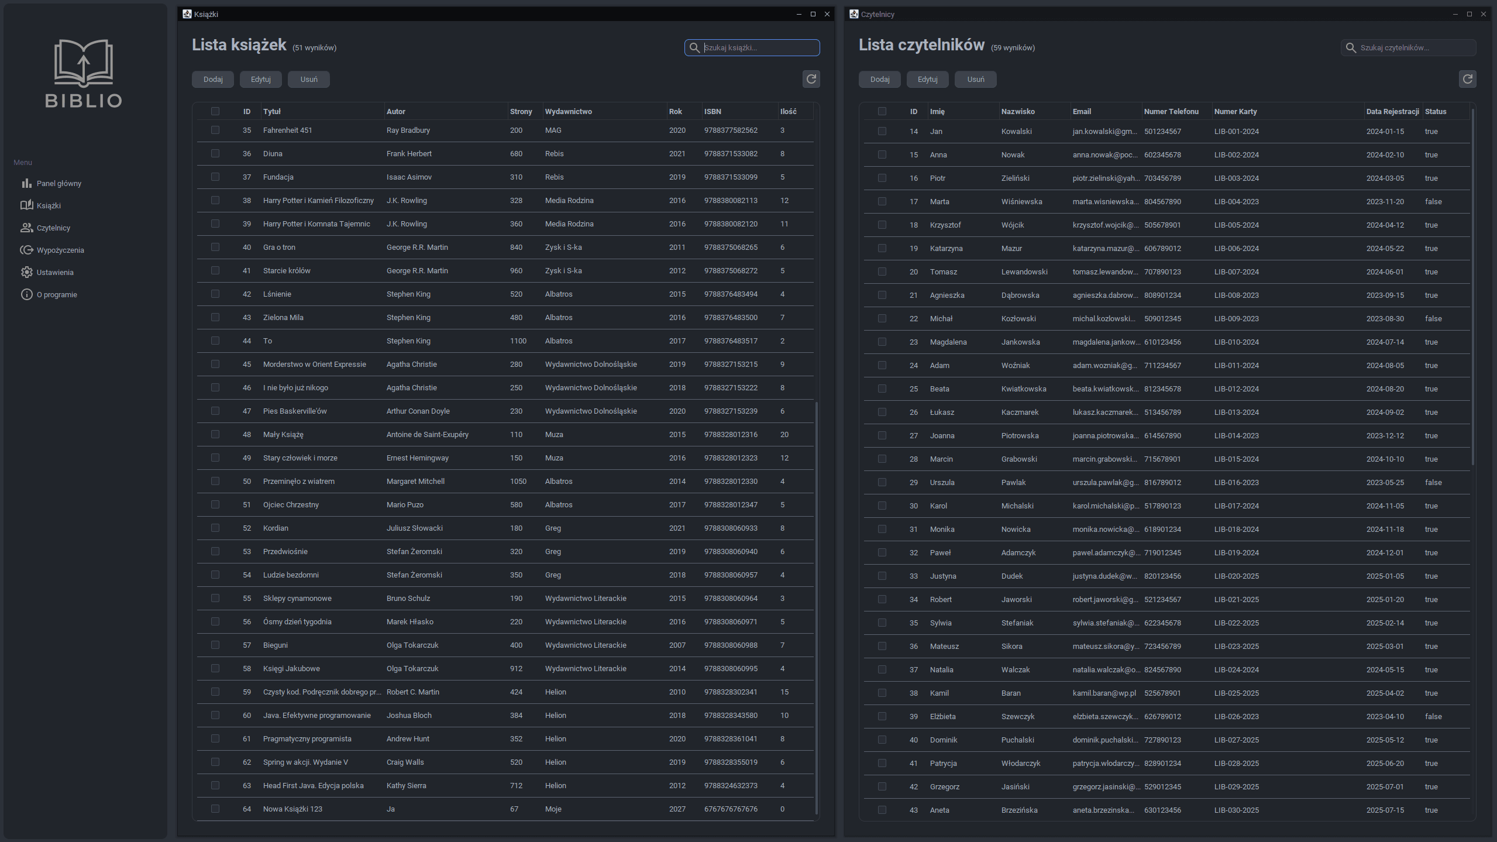Check the row for reader Jan Kowalski
The image size is (1497, 842).
882,131
